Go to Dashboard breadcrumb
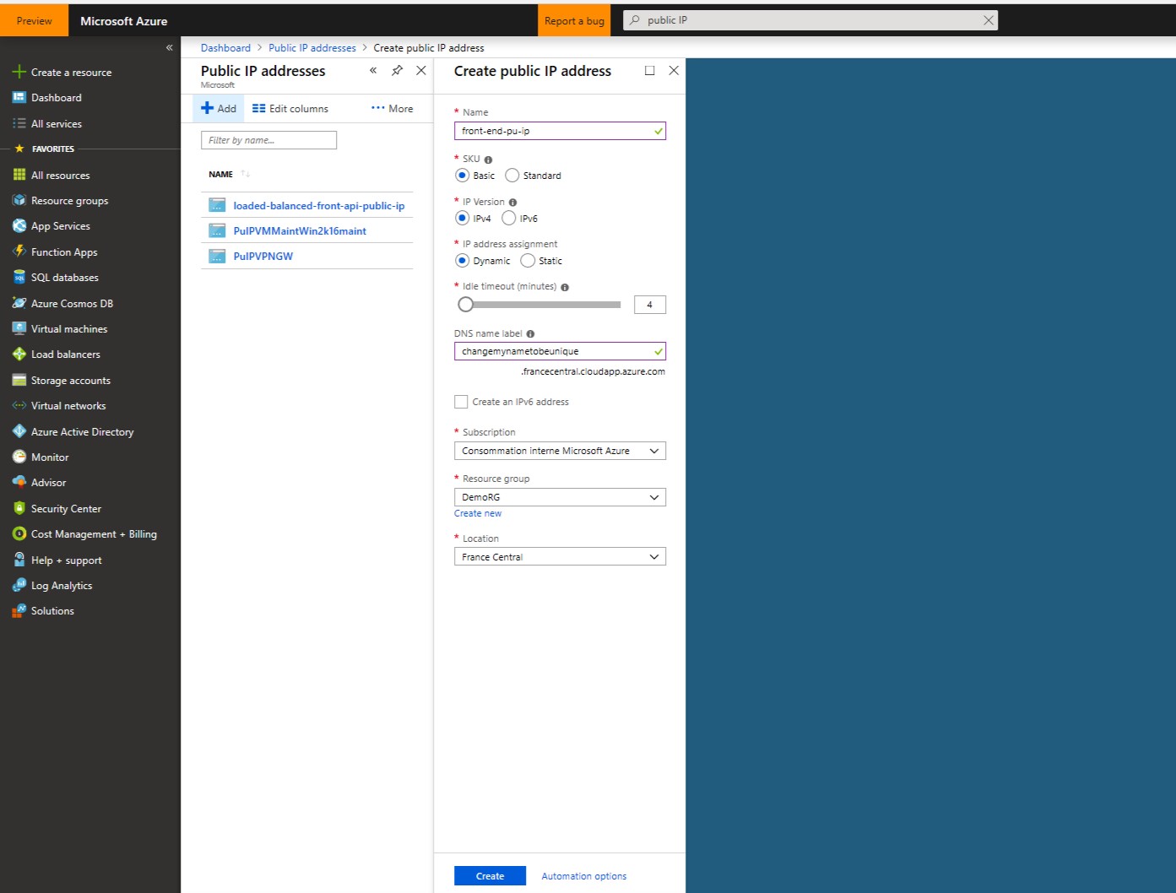This screenshot has height=893, width=1176. [x=225, y=48]
